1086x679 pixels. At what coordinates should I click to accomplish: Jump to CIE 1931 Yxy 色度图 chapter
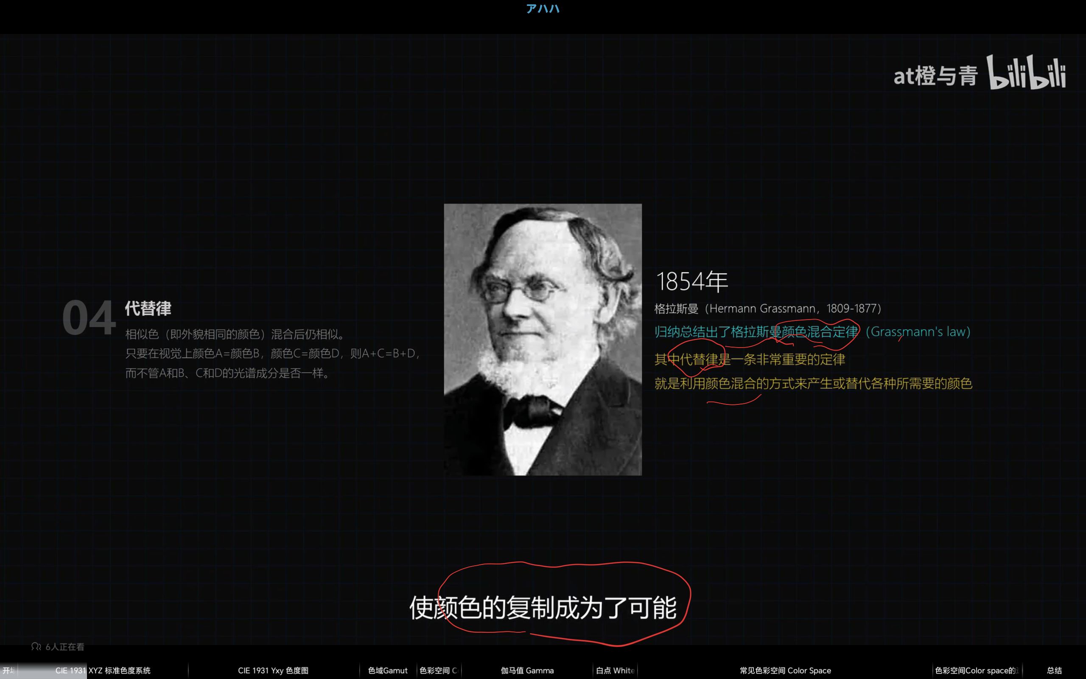[273, 671]
